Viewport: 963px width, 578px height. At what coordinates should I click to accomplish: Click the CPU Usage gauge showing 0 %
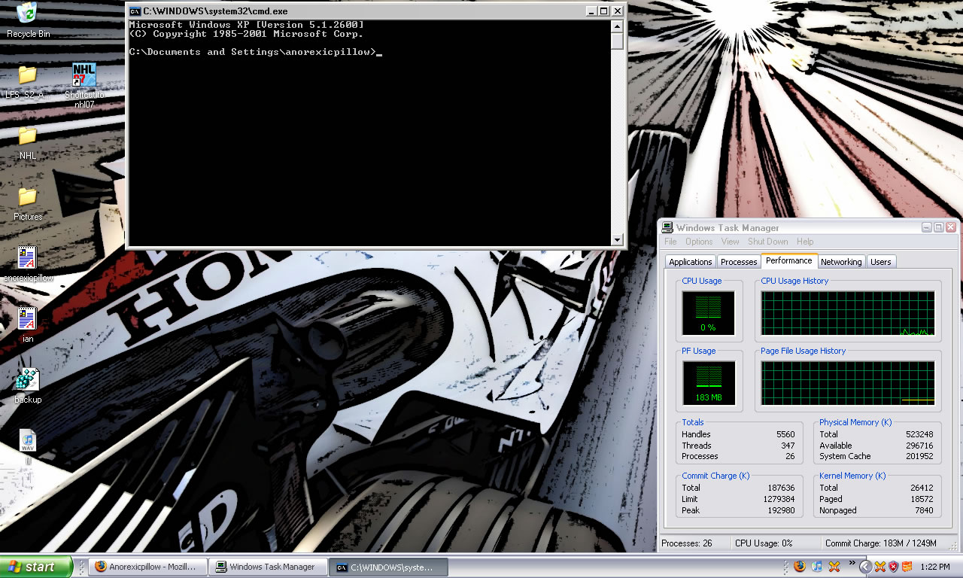pos(708,313)
